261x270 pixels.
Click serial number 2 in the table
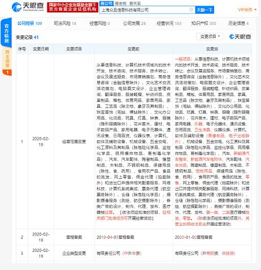(22, 237)
